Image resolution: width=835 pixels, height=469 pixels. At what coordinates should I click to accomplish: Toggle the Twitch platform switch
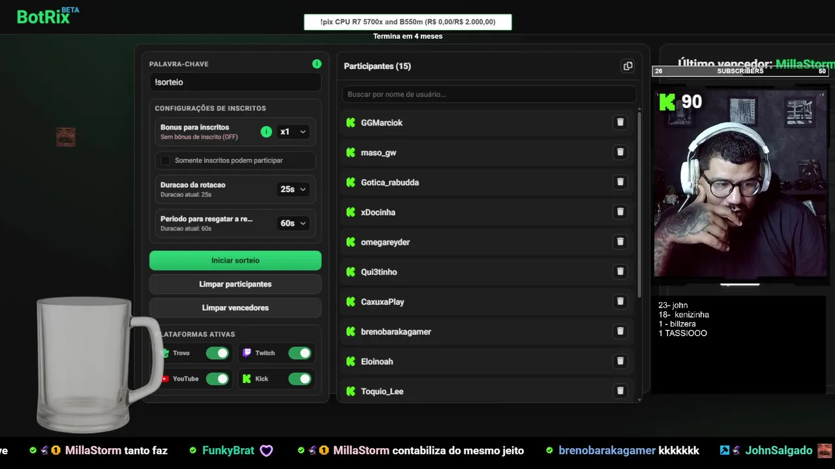point(299,353)
